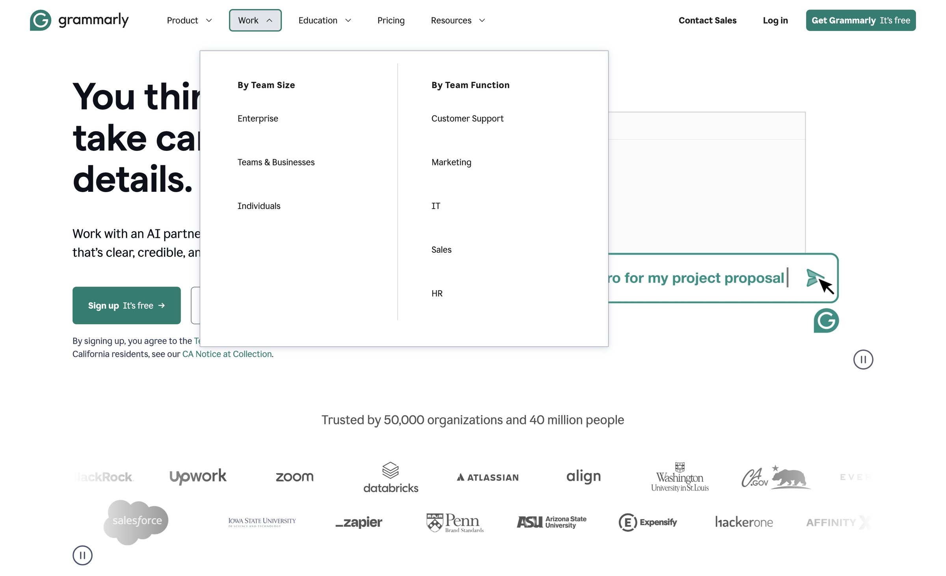This screenshot has width=946, height=576.
Task: Expand the Product menu
Action: click(x=190, y=20)
